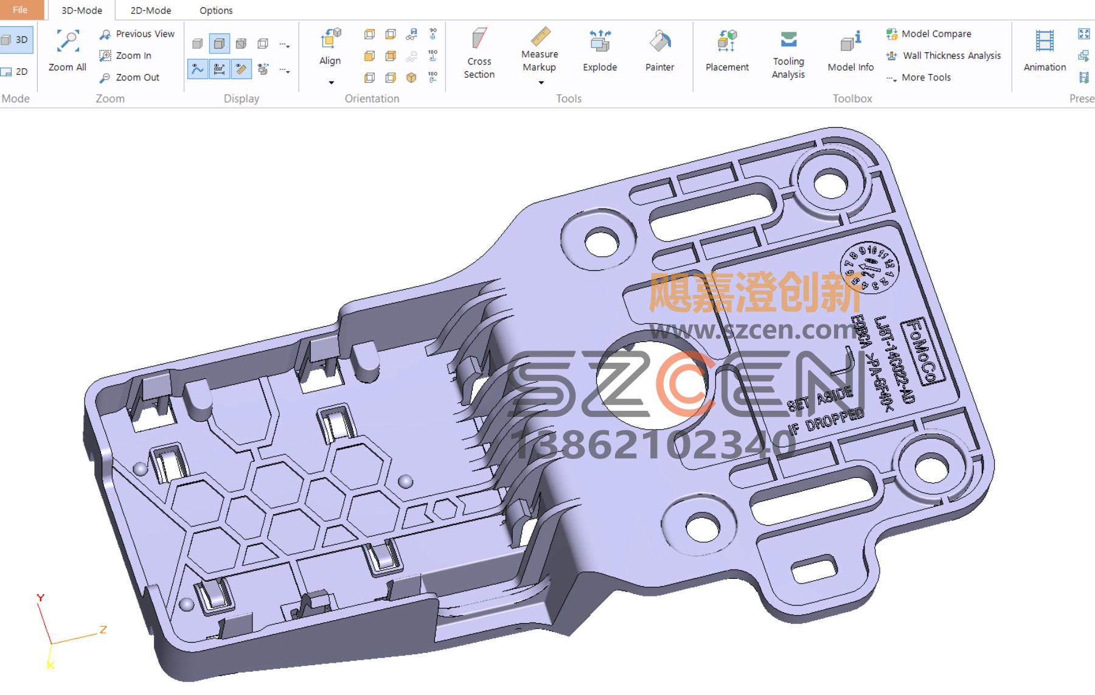Screen dimensions: 1095x695
Task: Go back with Previous View
Action: point(137,34)
